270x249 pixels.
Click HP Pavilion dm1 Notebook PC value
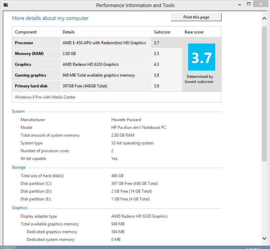pyautogui.click(x=139, y=128)
